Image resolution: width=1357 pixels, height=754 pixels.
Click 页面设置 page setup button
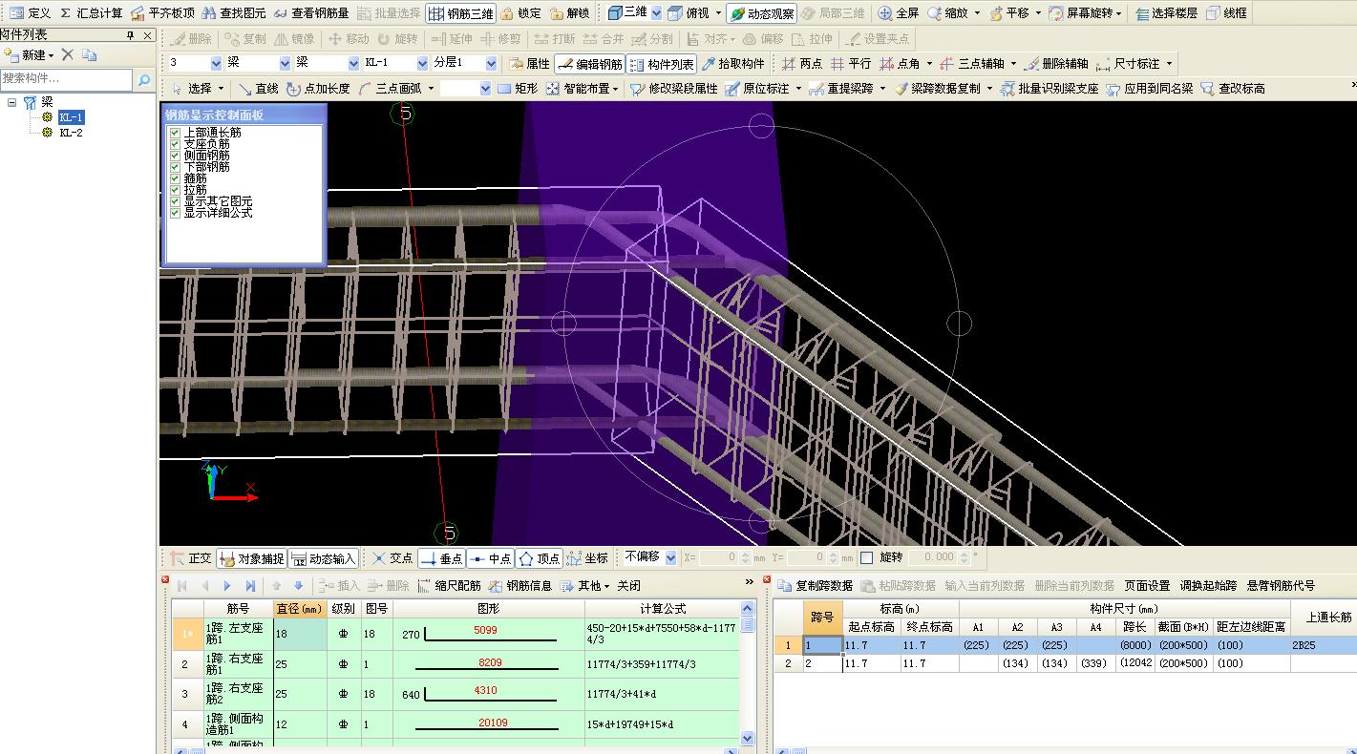point(1146,585)
